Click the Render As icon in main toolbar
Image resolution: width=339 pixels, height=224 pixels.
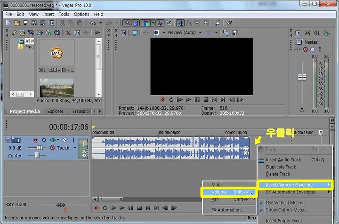[42, 23]
